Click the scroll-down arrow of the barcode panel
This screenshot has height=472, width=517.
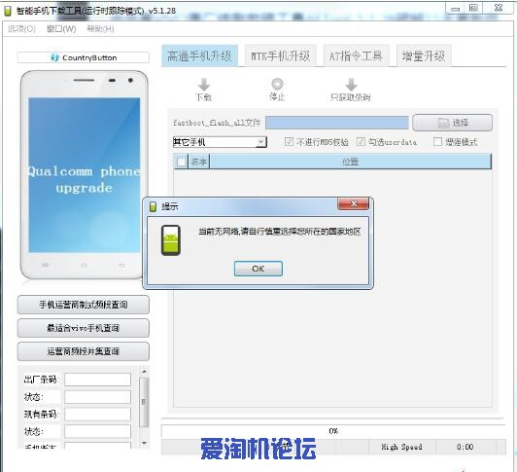click(x=144, y=443)
